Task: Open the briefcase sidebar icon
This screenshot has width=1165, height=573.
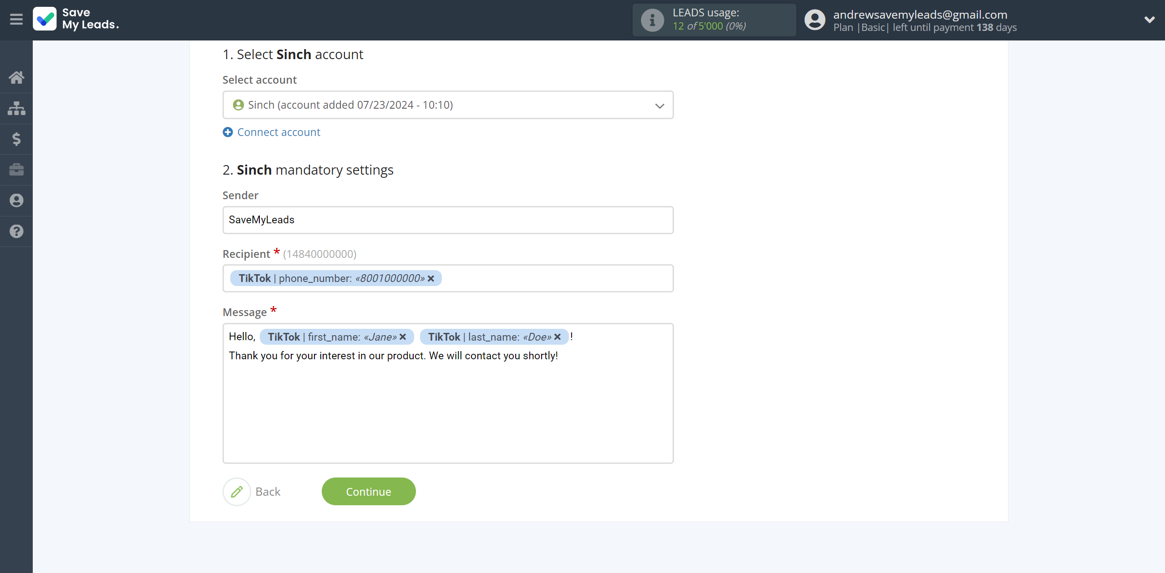Action: (x=16, y=170)
